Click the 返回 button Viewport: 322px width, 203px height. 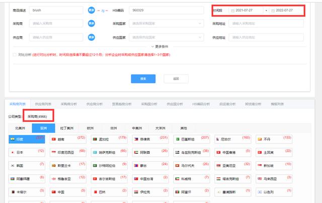176,79
